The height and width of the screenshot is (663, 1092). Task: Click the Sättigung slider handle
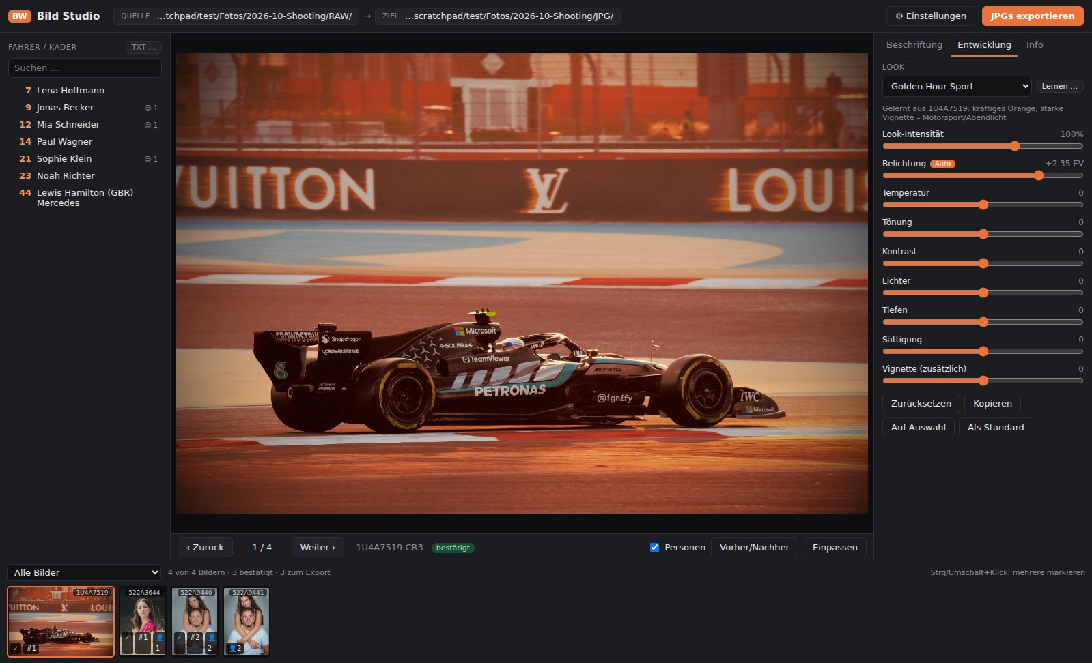(x=983, y=351)
